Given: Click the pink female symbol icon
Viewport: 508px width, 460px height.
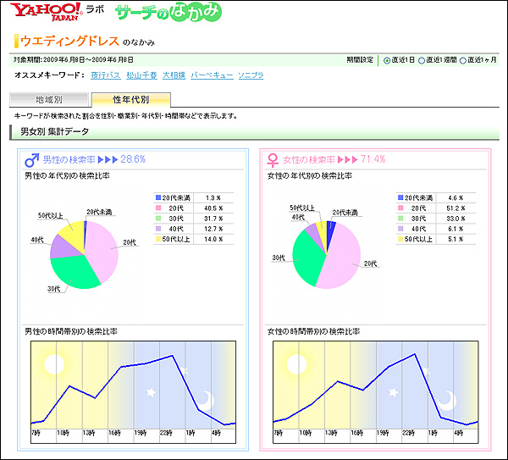Looking at the screenshot, I should pos(273,159).
